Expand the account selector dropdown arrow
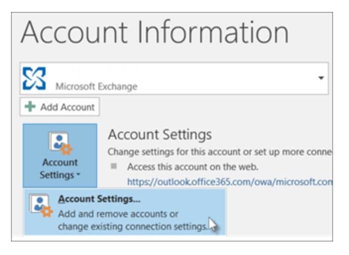The width and height of the screenshot is (349, 255). (x=321, y=78)
